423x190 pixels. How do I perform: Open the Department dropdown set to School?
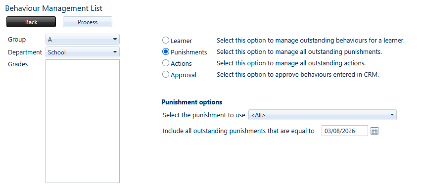(x=83, y=52)
